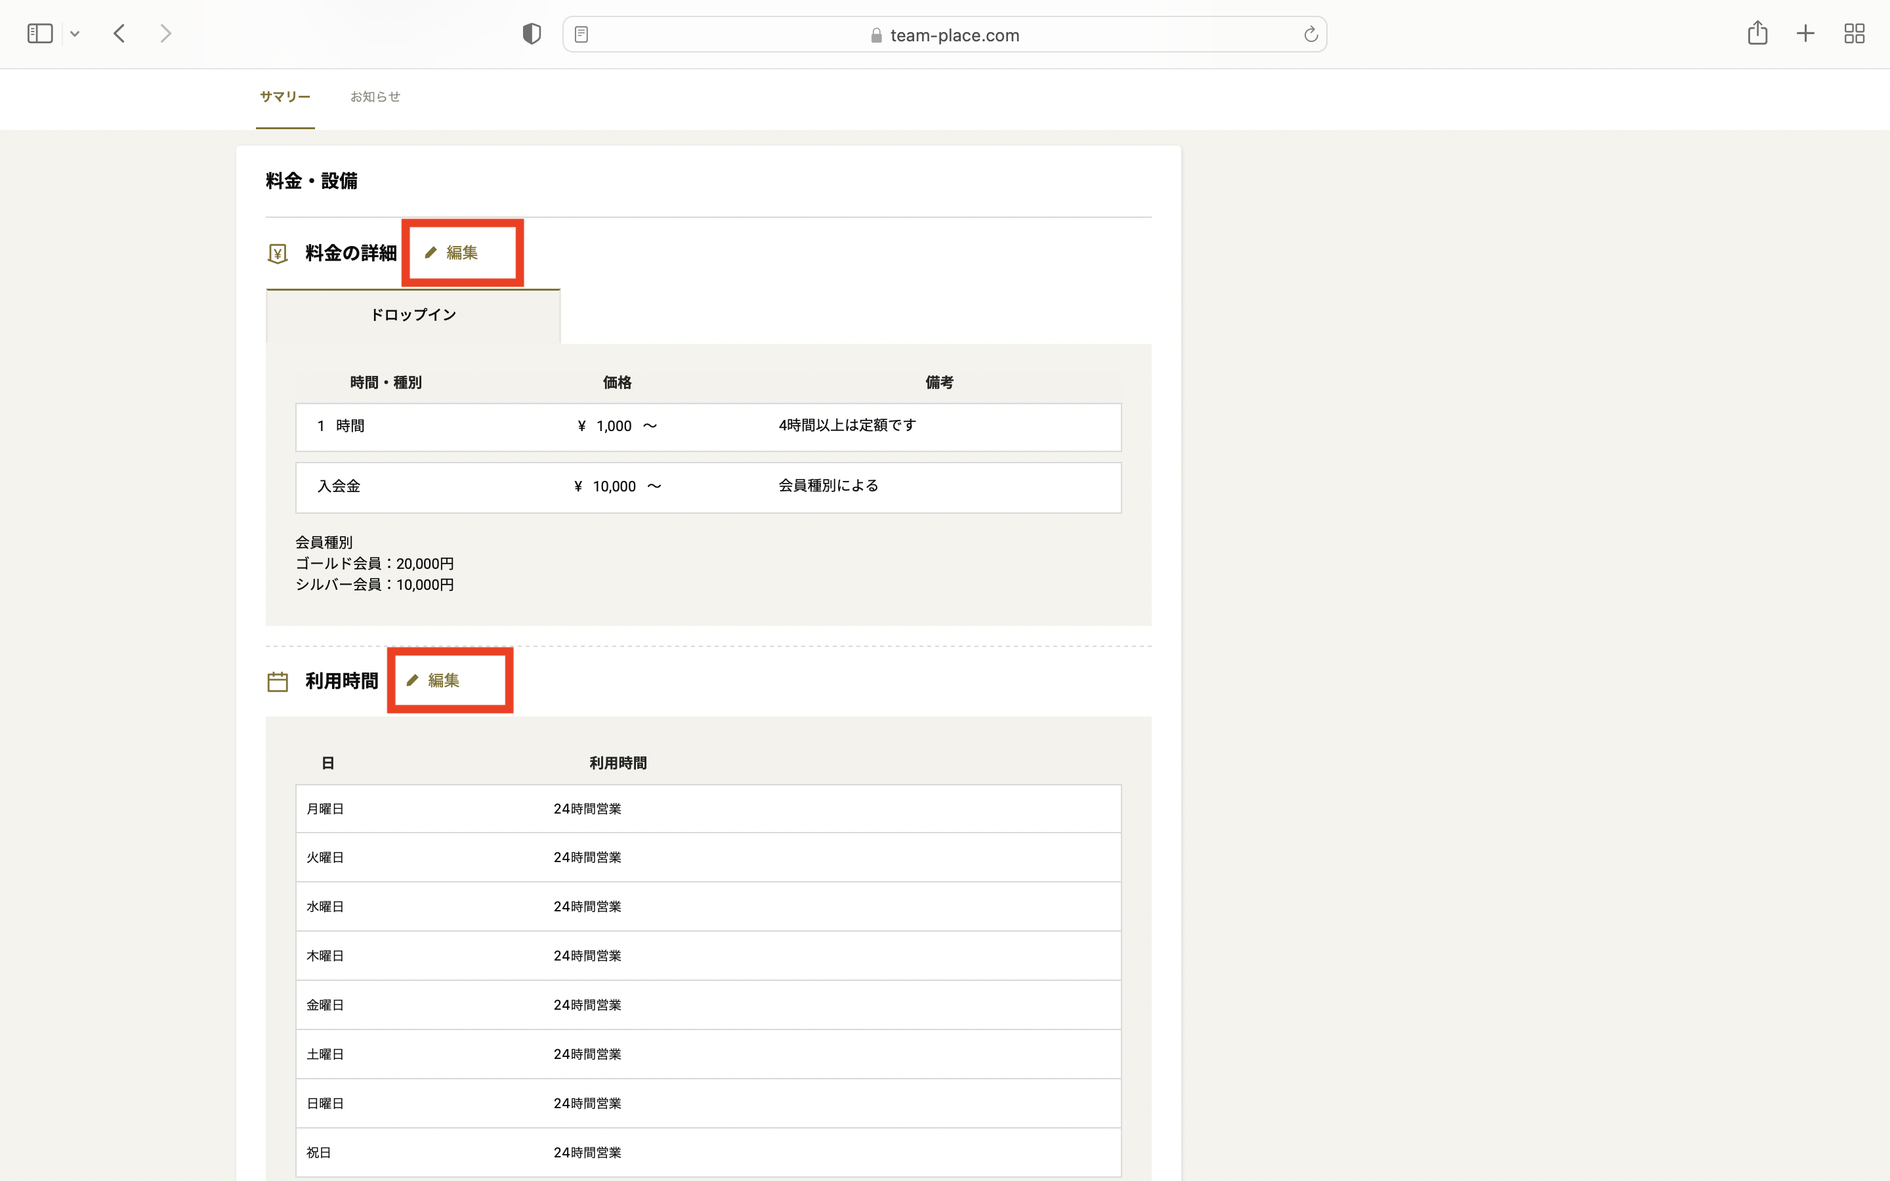Select the 月曜日 hours row
The height and width of the screenshot is (1181, 1890).
tap(707, 808)
